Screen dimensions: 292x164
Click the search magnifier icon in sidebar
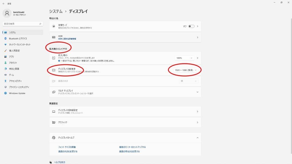[x=40, y=24]
